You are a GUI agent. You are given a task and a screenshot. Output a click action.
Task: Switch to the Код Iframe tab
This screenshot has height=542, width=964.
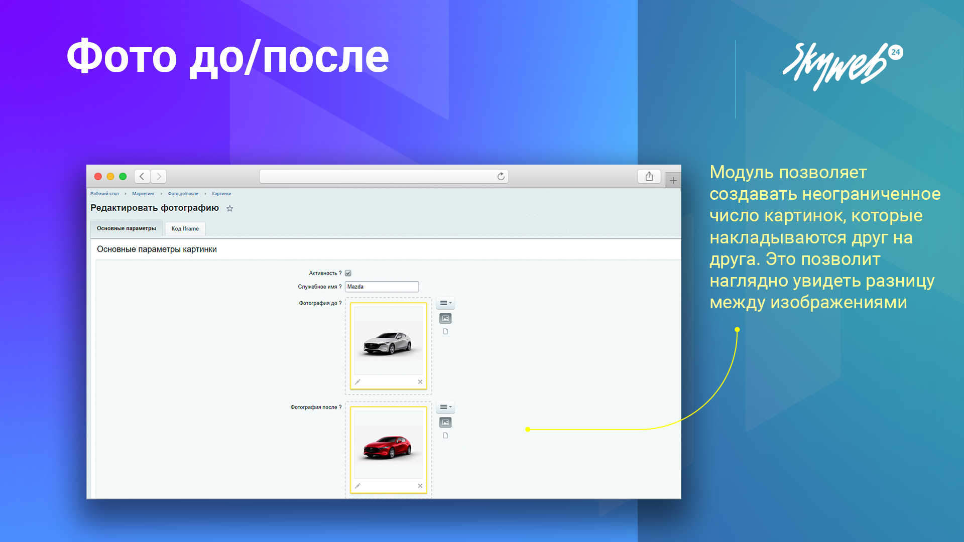pos(185,229)
